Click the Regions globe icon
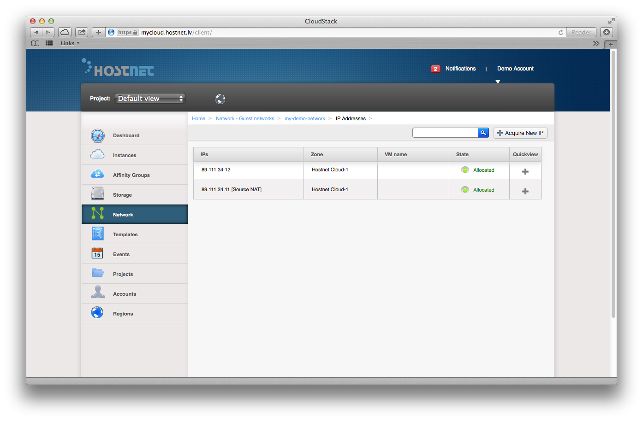 [97, 313]
